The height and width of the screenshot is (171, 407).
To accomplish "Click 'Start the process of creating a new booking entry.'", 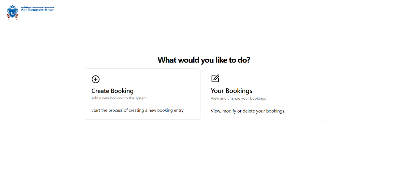I will pos(138,110).
